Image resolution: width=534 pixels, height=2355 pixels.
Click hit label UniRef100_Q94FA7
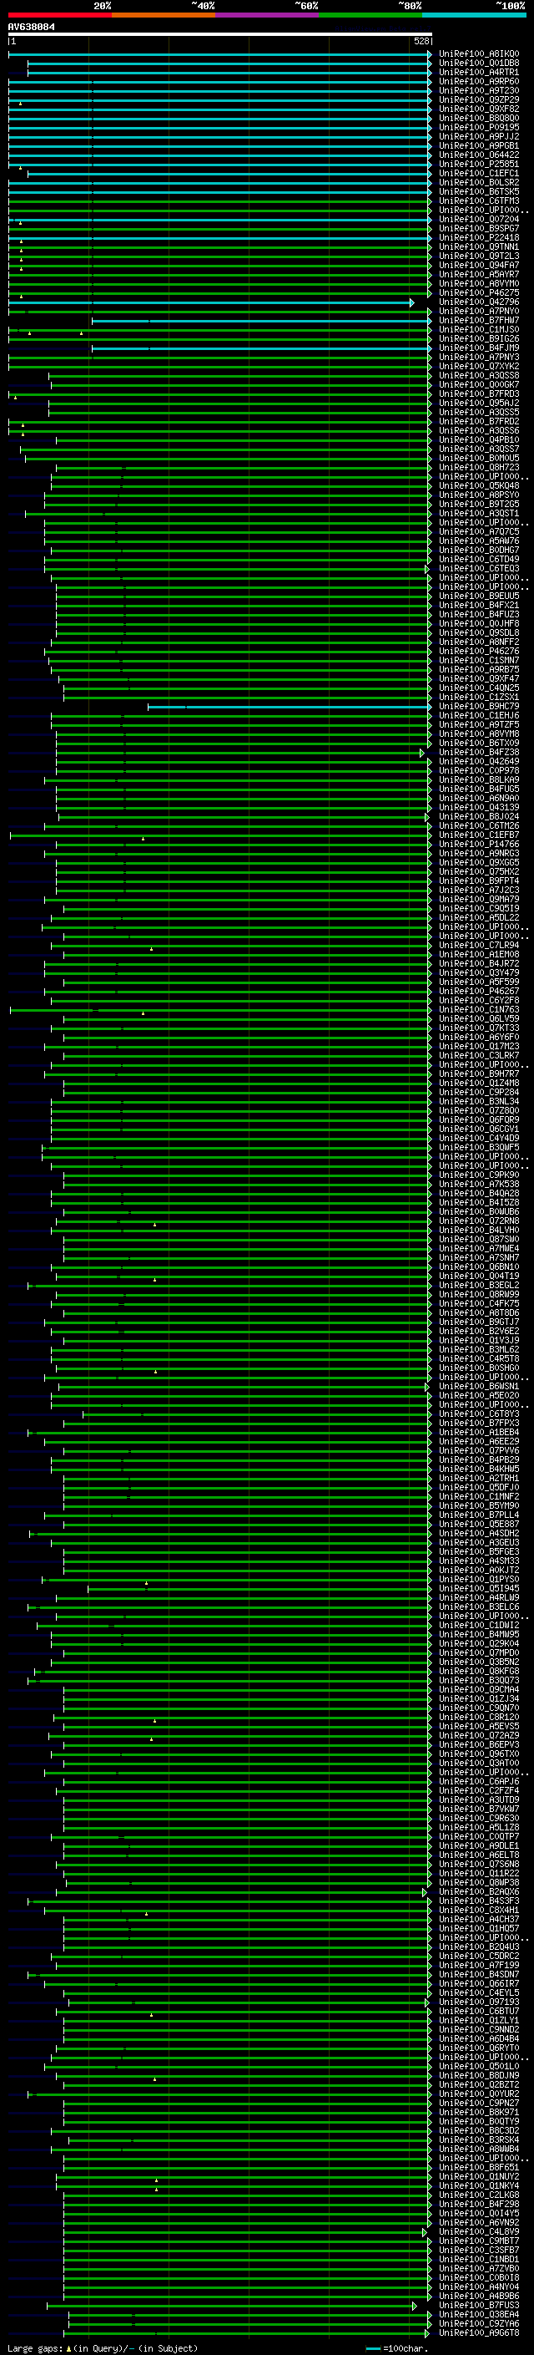[478, 265]
